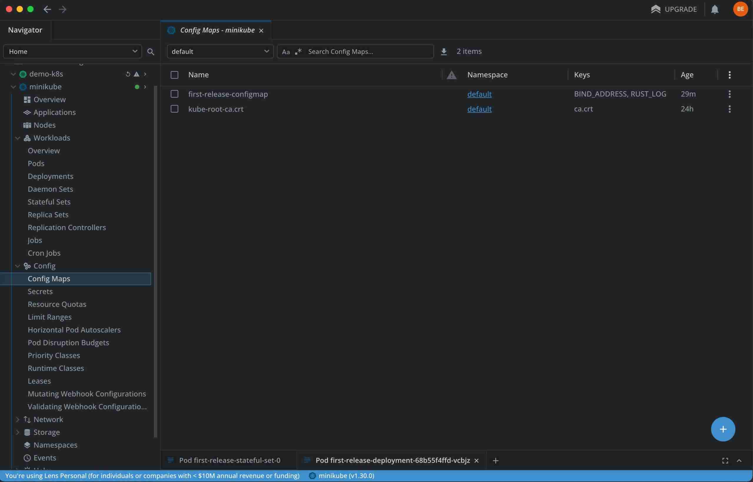Click the floating plus button to create resource
The height and width of the screenshot is (482, 753).
(x=723, y=429)
